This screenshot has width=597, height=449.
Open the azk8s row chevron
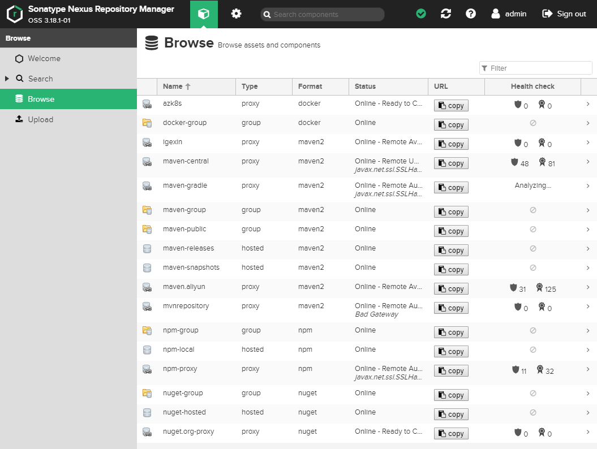589,104
